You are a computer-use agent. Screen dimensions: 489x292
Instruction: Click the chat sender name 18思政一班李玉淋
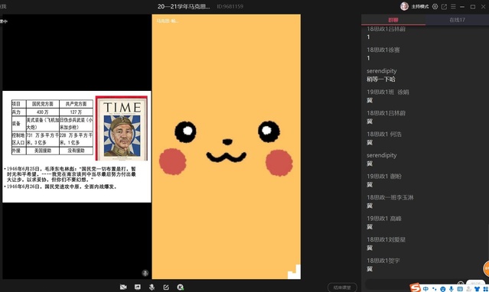(390, 197)
